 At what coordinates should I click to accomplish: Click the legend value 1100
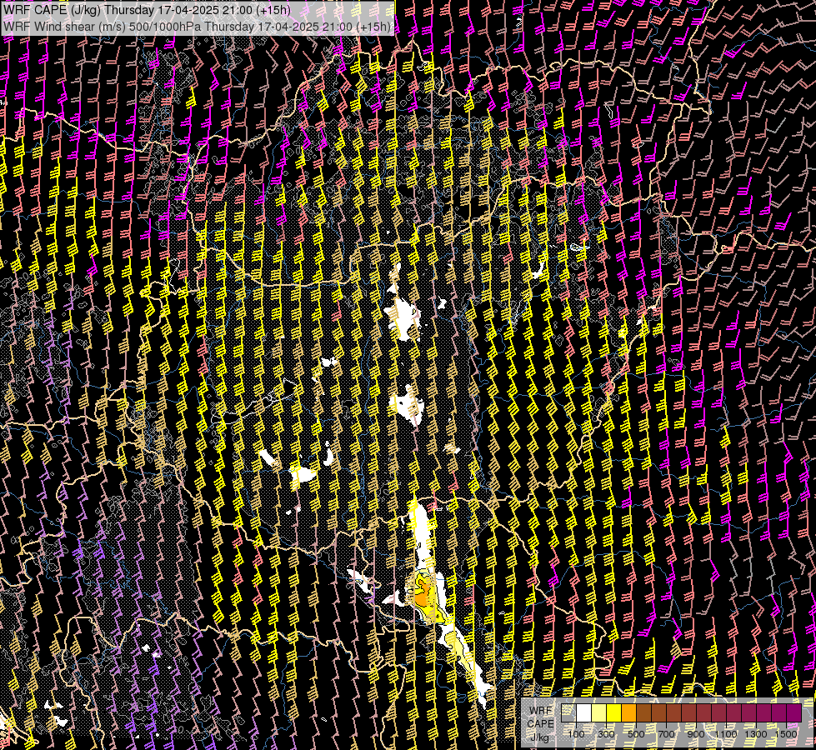coord(726,734)
